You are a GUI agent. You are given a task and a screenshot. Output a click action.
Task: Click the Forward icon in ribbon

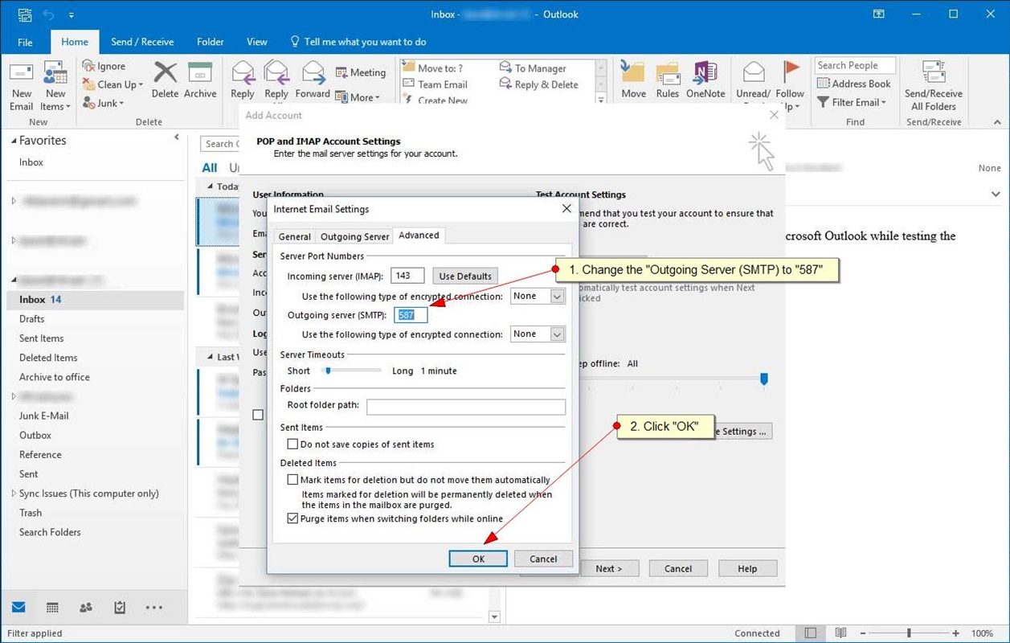click(x=313, y=80)
